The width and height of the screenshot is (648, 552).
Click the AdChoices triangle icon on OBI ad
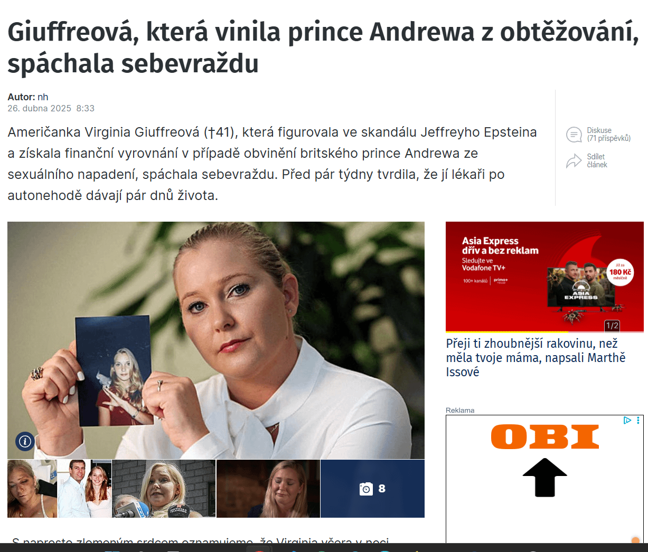(x=627, y=420)
